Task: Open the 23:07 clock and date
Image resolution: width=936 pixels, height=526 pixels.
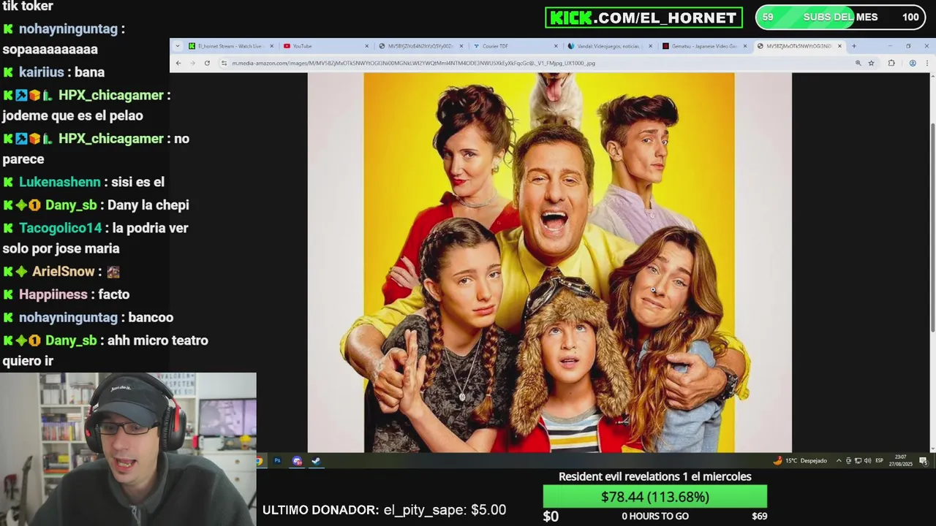Action: point(901,461)
